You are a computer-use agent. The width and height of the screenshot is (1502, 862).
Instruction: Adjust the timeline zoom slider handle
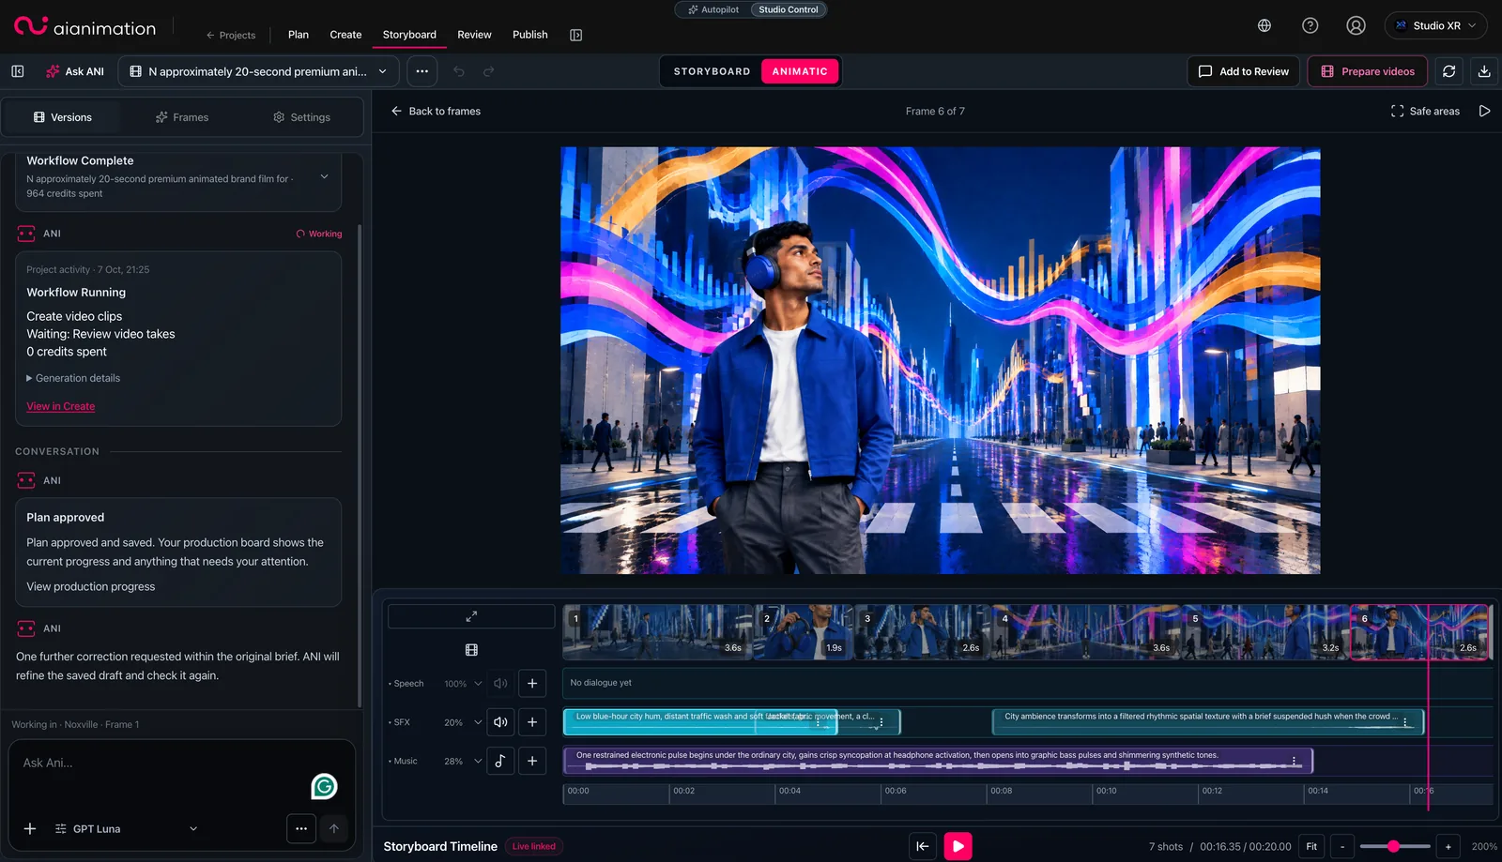(1394, 846)
